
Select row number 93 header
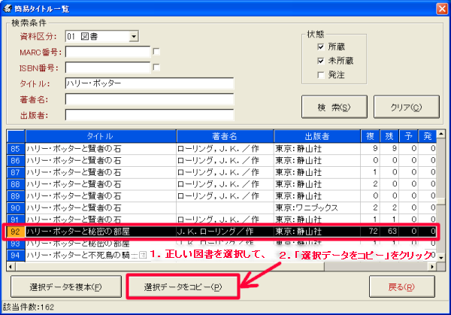tap(16, 244)
